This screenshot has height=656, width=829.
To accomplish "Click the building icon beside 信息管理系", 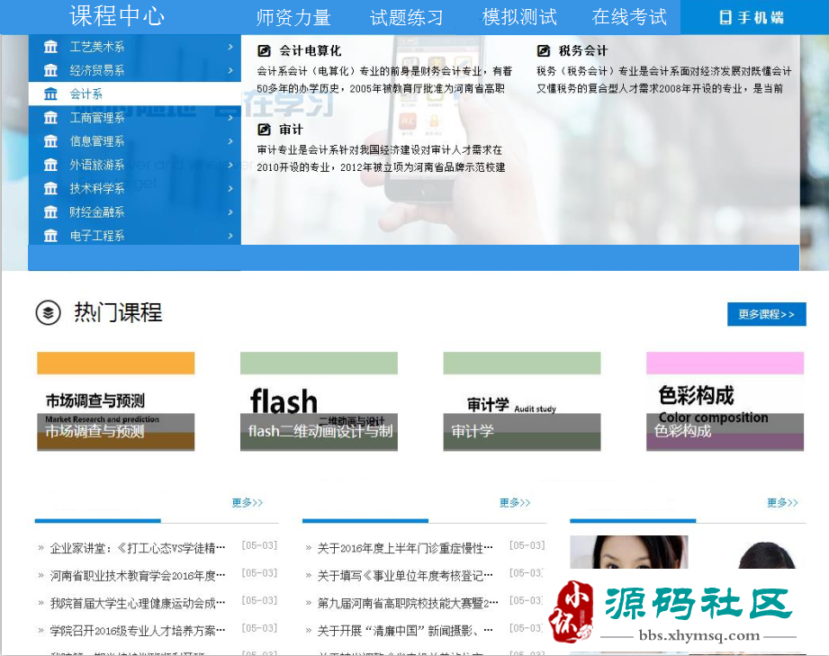I will [50, 141].
